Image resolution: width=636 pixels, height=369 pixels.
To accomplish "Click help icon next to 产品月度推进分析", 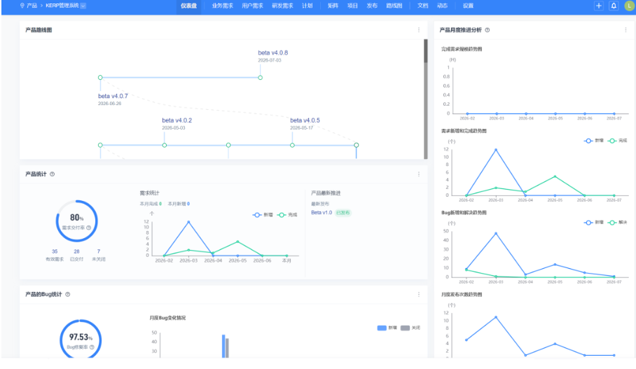I will [487, 30].
